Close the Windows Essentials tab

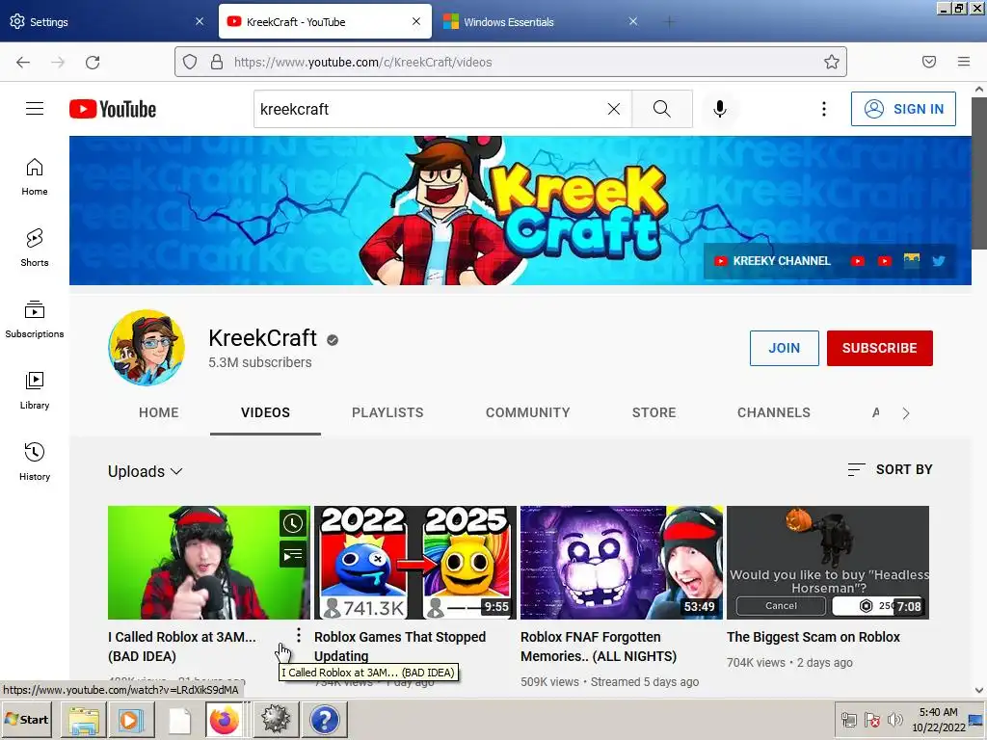tap(633, 22)
